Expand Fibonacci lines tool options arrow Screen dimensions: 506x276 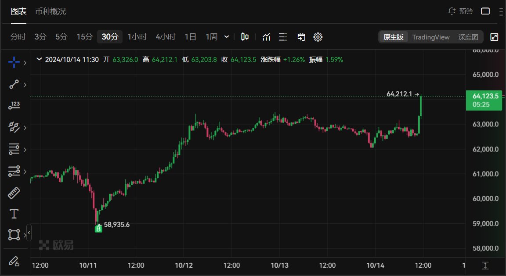25,150
